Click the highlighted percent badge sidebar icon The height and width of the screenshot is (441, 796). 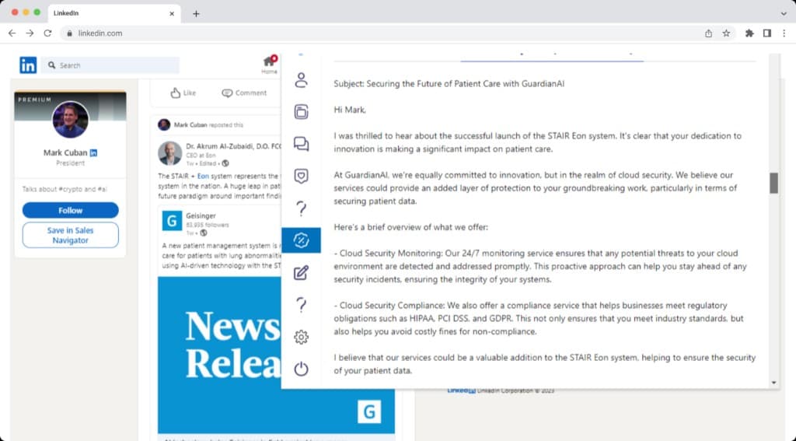click(x=301, y=240)
